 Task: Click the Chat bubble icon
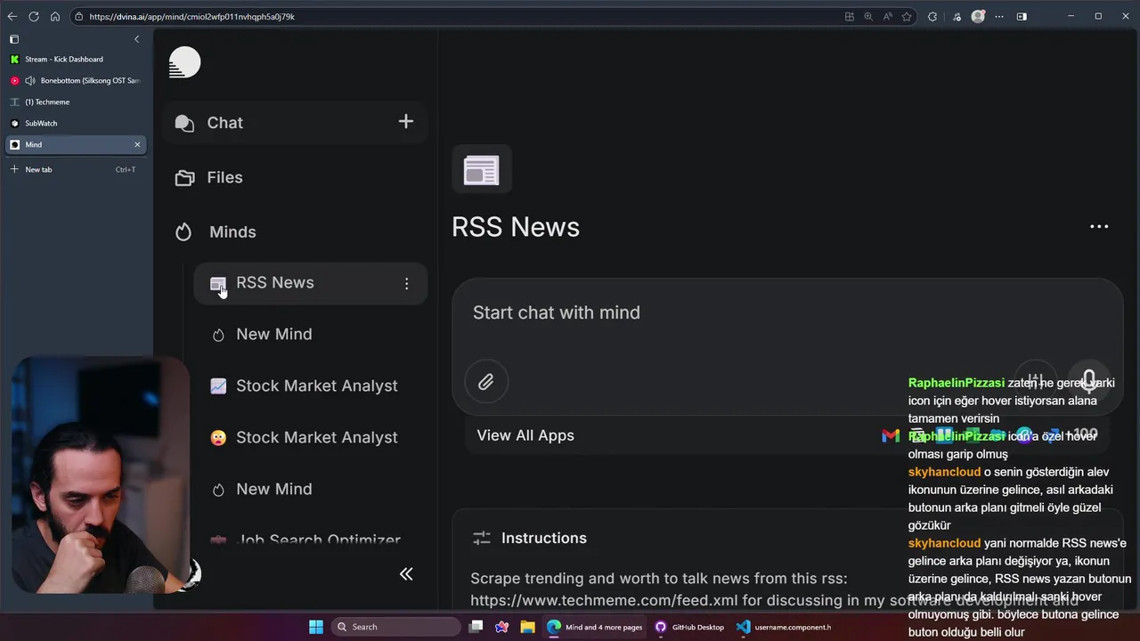[184, 123]
